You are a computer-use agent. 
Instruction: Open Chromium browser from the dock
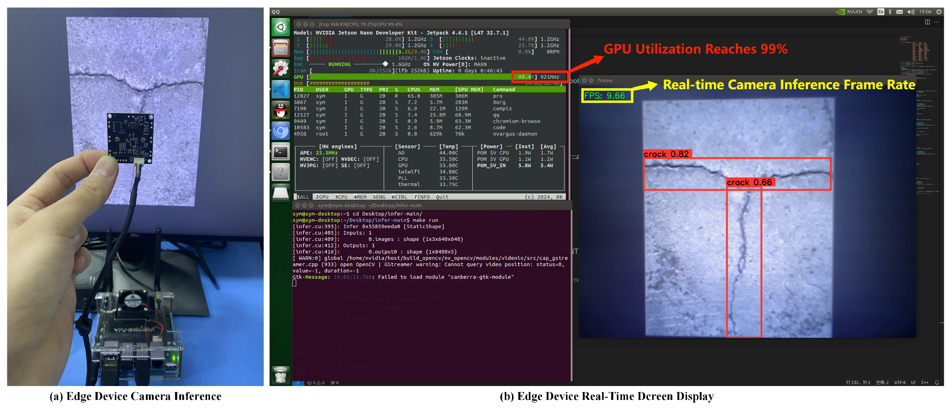[281, 131]
